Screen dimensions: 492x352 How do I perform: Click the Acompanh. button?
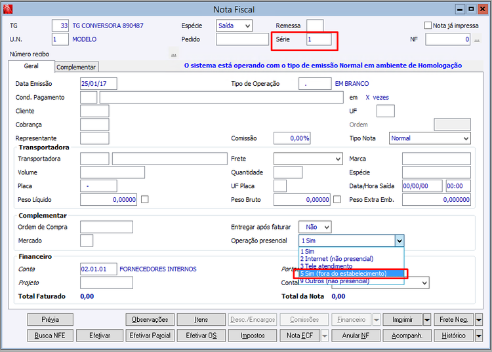(407, 336)
